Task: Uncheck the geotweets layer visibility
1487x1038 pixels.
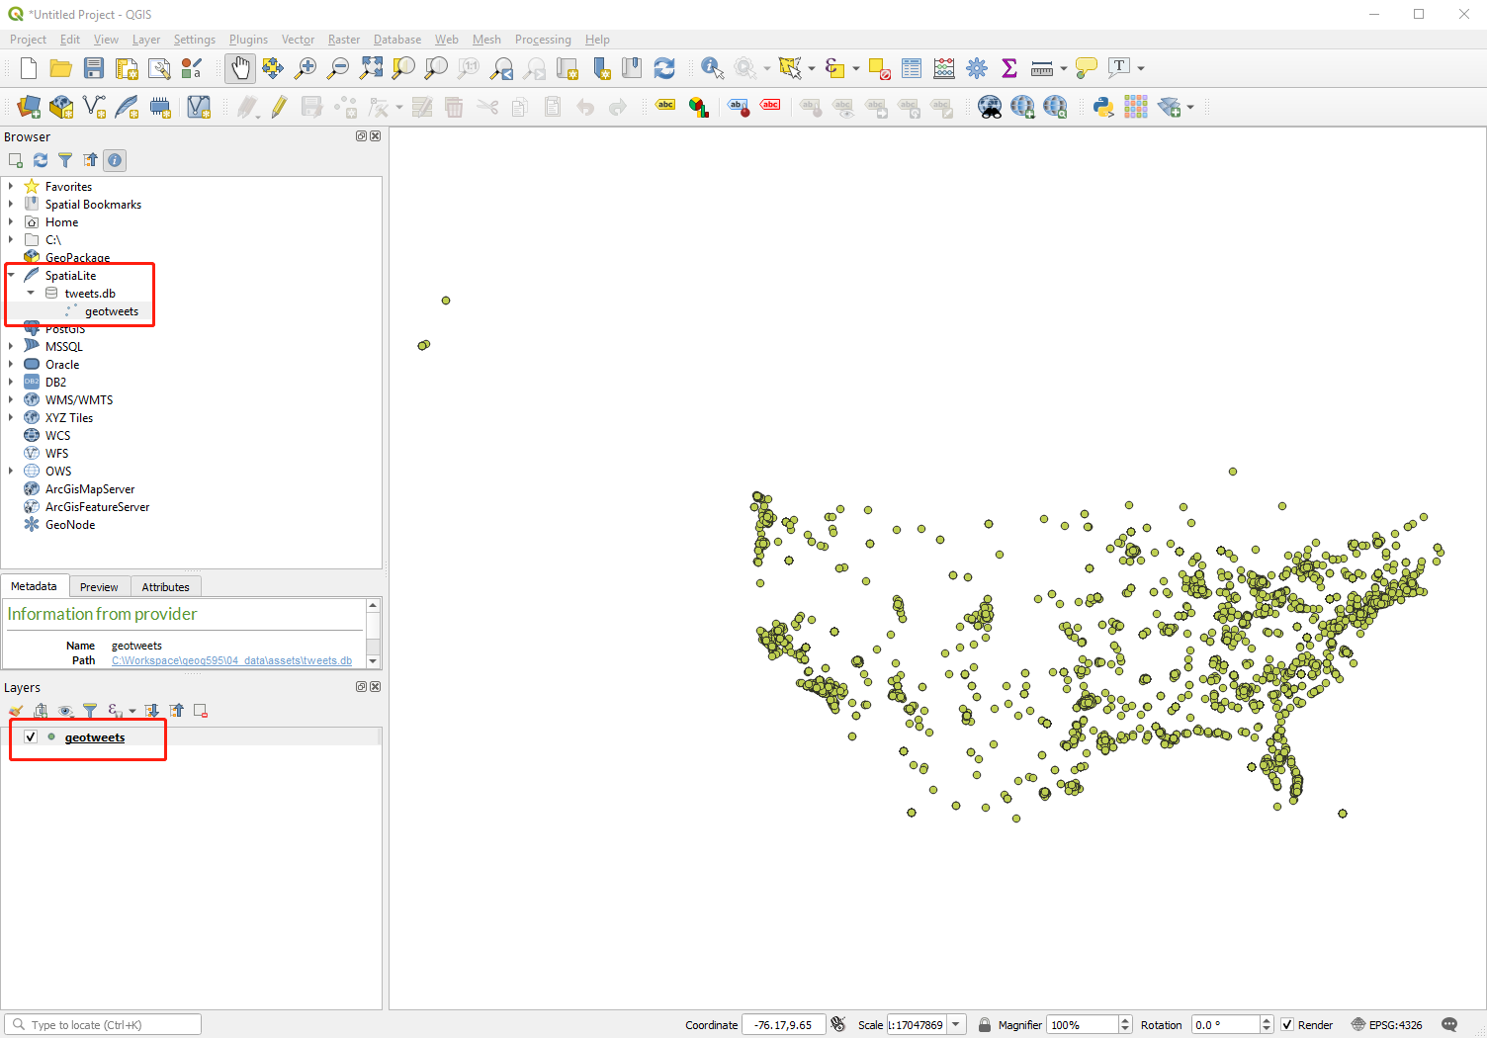Action: coord(29,735)
